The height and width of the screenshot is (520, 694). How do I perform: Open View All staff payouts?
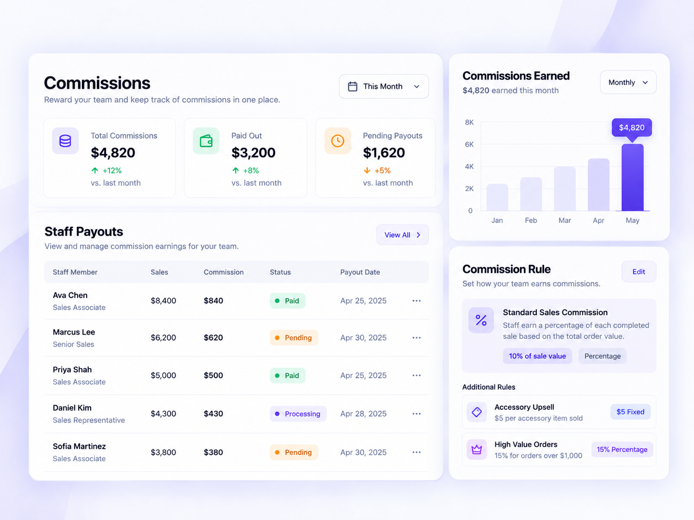click(402, 235)
